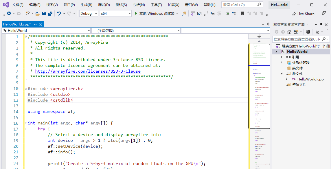Collapse the HelloWorld project node

[276, 52]
